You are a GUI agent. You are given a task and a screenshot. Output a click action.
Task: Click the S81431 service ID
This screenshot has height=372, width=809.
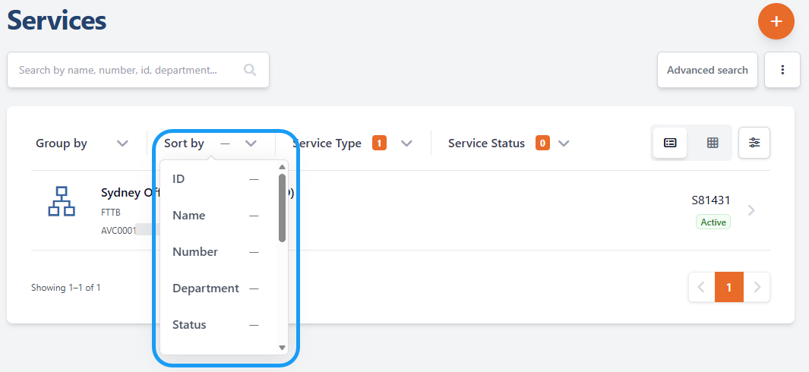tap(711, 200)
